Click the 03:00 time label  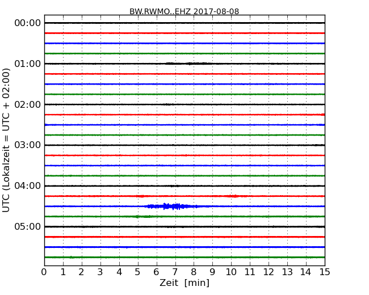click(28, 145)
